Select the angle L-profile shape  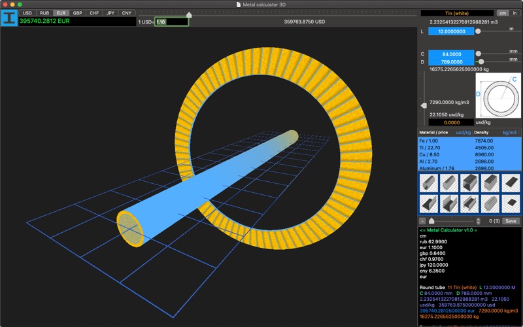pyautogui.click(x=429, y=203)
